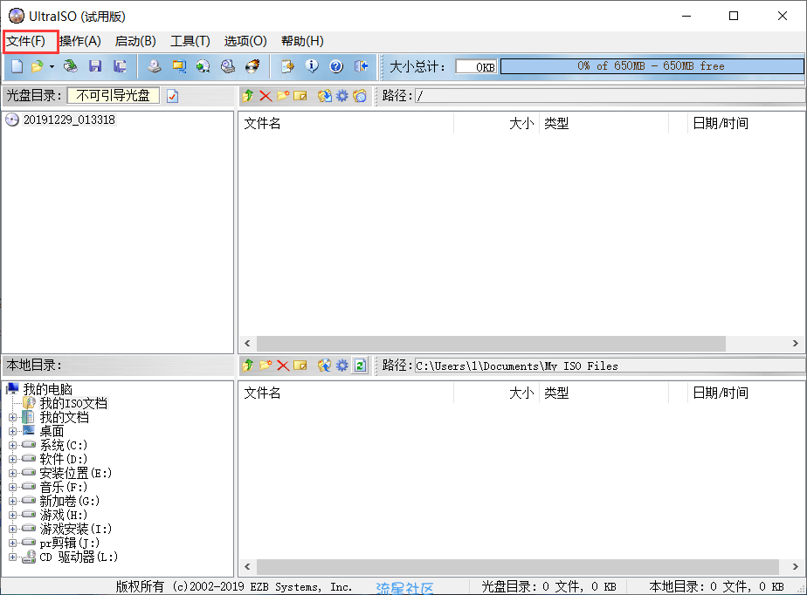
Task: Expand the 桌面 tree node
Action: coord(13,432)
